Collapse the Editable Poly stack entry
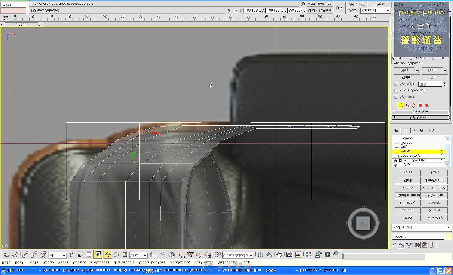The image size is (453, 275). (x=395, y=156)
